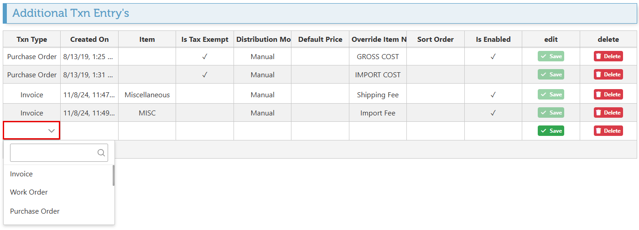Choose Invoice from the dropdown list
This screenshot has height=230, width=639.
(x=21, y=174)
